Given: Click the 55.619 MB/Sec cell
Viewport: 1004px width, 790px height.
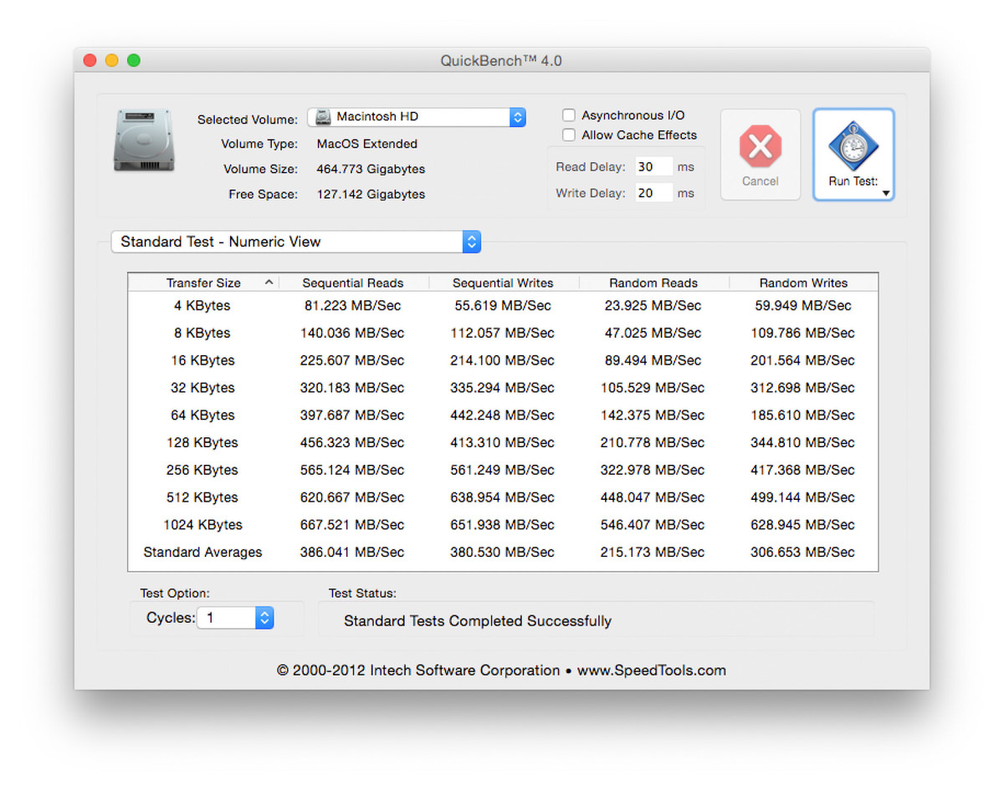Looking at the screenshot, I should (x=503, y=306).
